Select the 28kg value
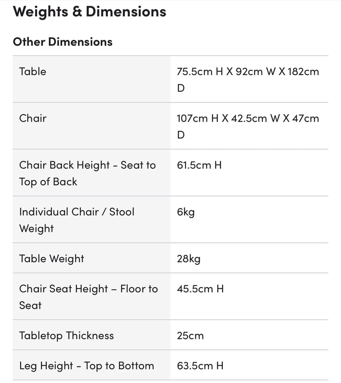 [189, 259]
